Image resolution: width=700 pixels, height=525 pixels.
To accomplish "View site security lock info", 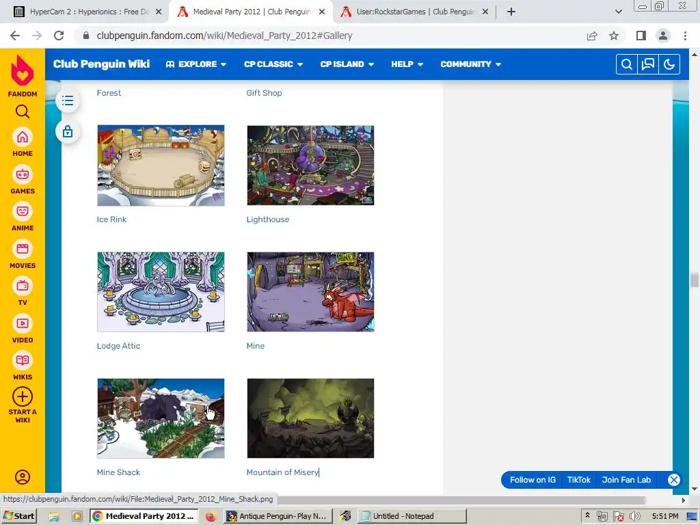I will (x=86, y=36).
